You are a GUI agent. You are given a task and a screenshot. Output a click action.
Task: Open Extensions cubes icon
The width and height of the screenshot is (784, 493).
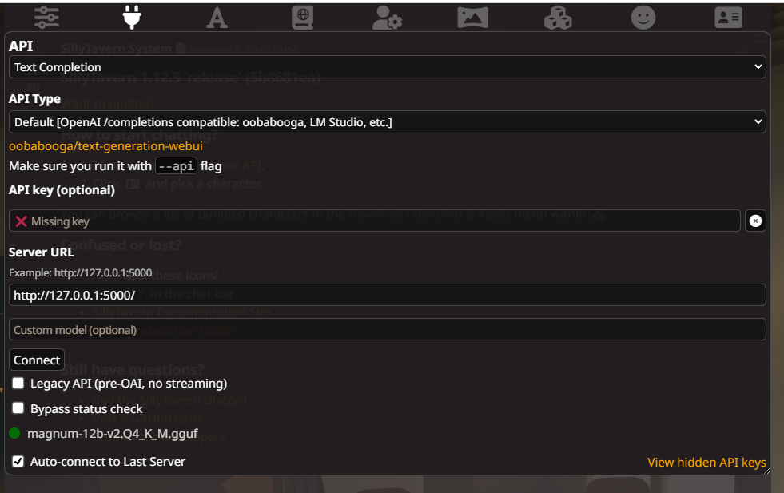click(558, 18)
